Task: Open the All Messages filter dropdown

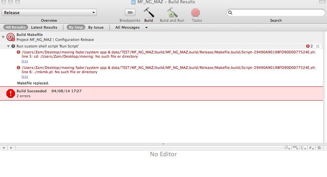Action: [131, 27]
